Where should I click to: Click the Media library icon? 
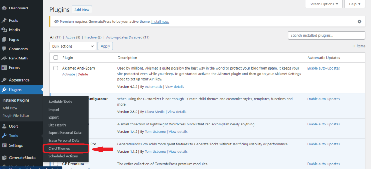coord(4,30)
